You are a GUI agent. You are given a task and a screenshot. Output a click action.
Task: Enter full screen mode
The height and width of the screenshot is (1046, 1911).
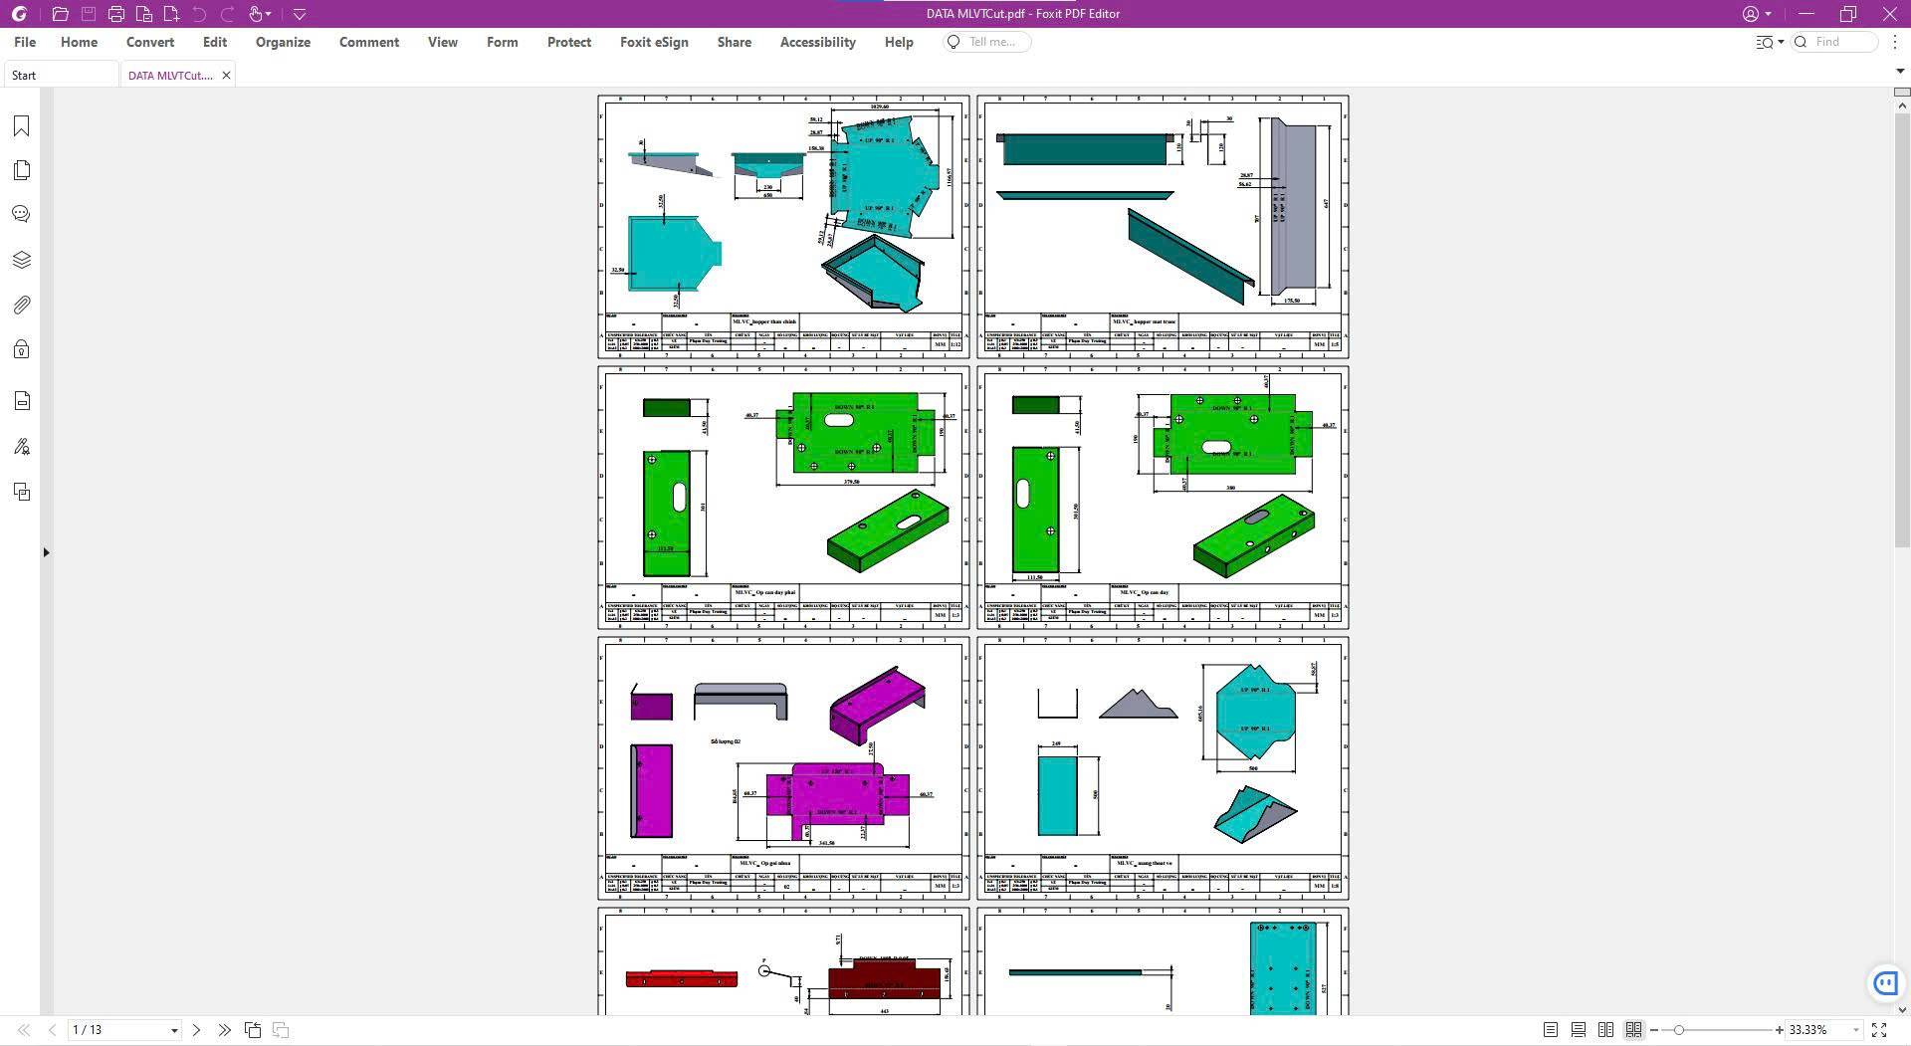tap(1879, 1030)
